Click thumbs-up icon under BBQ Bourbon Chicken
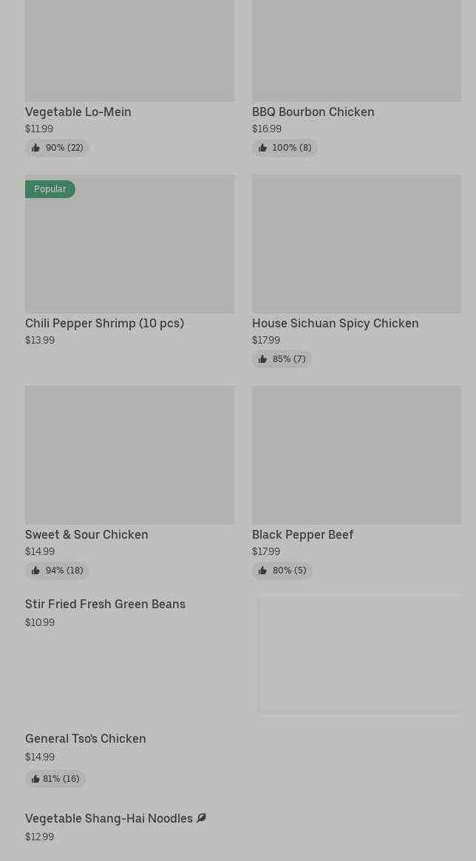Image resolution: width=476 pixels, height=861 pixels. 262,148
